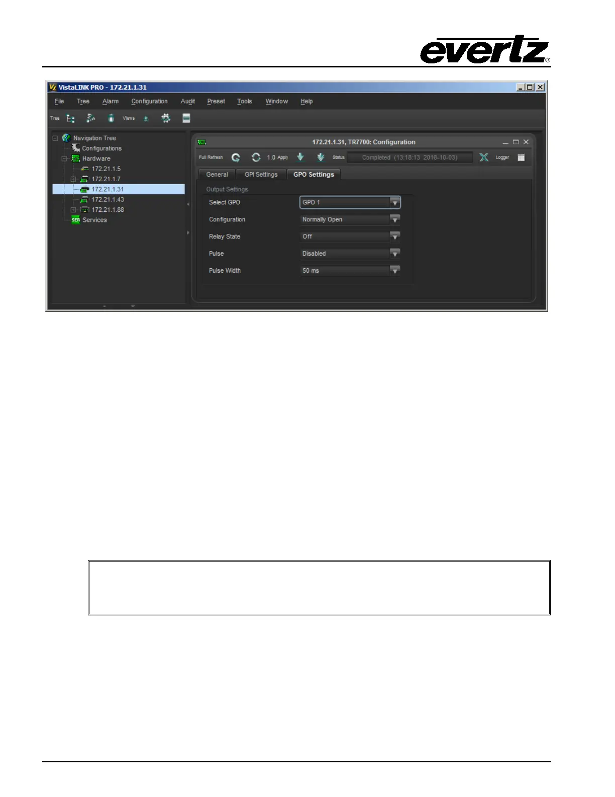Click the SER Services icon
The image size is (615, 797).
(x=76, y=220)
